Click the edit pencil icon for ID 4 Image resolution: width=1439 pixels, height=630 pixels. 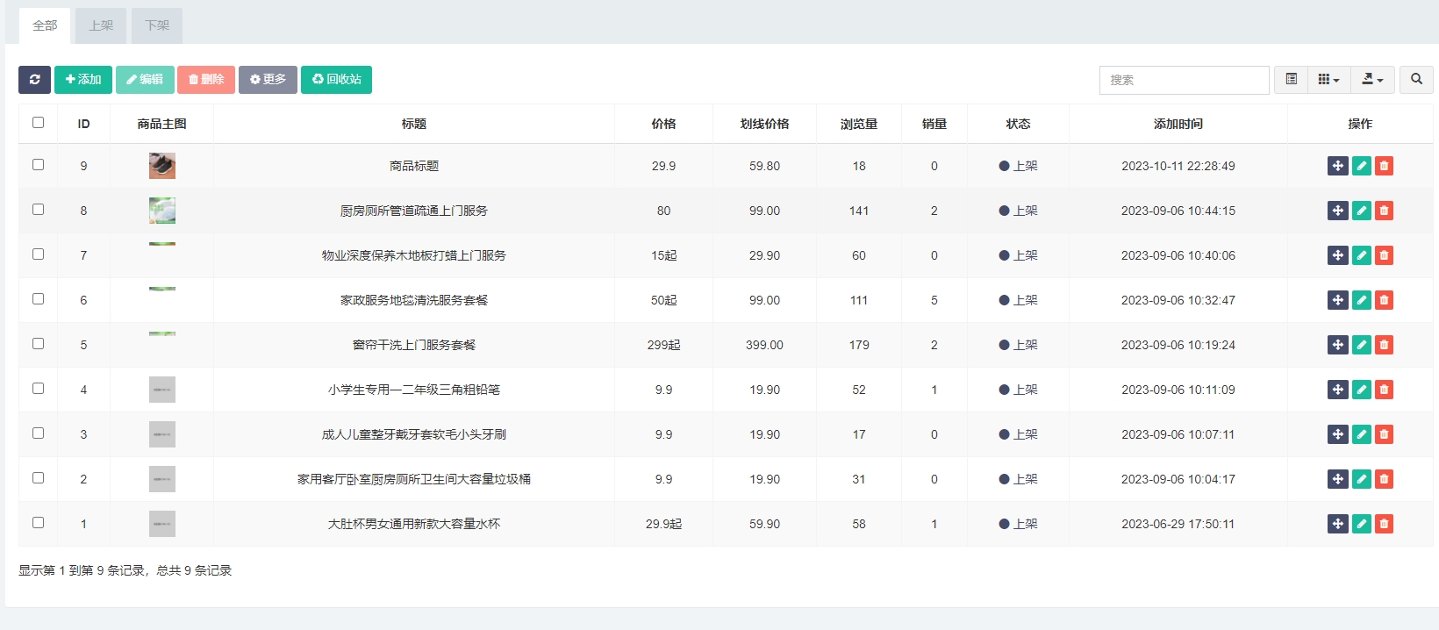1361,390
